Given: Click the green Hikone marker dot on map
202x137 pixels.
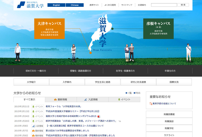Looking at the screenshot, I should coord(112,29).
